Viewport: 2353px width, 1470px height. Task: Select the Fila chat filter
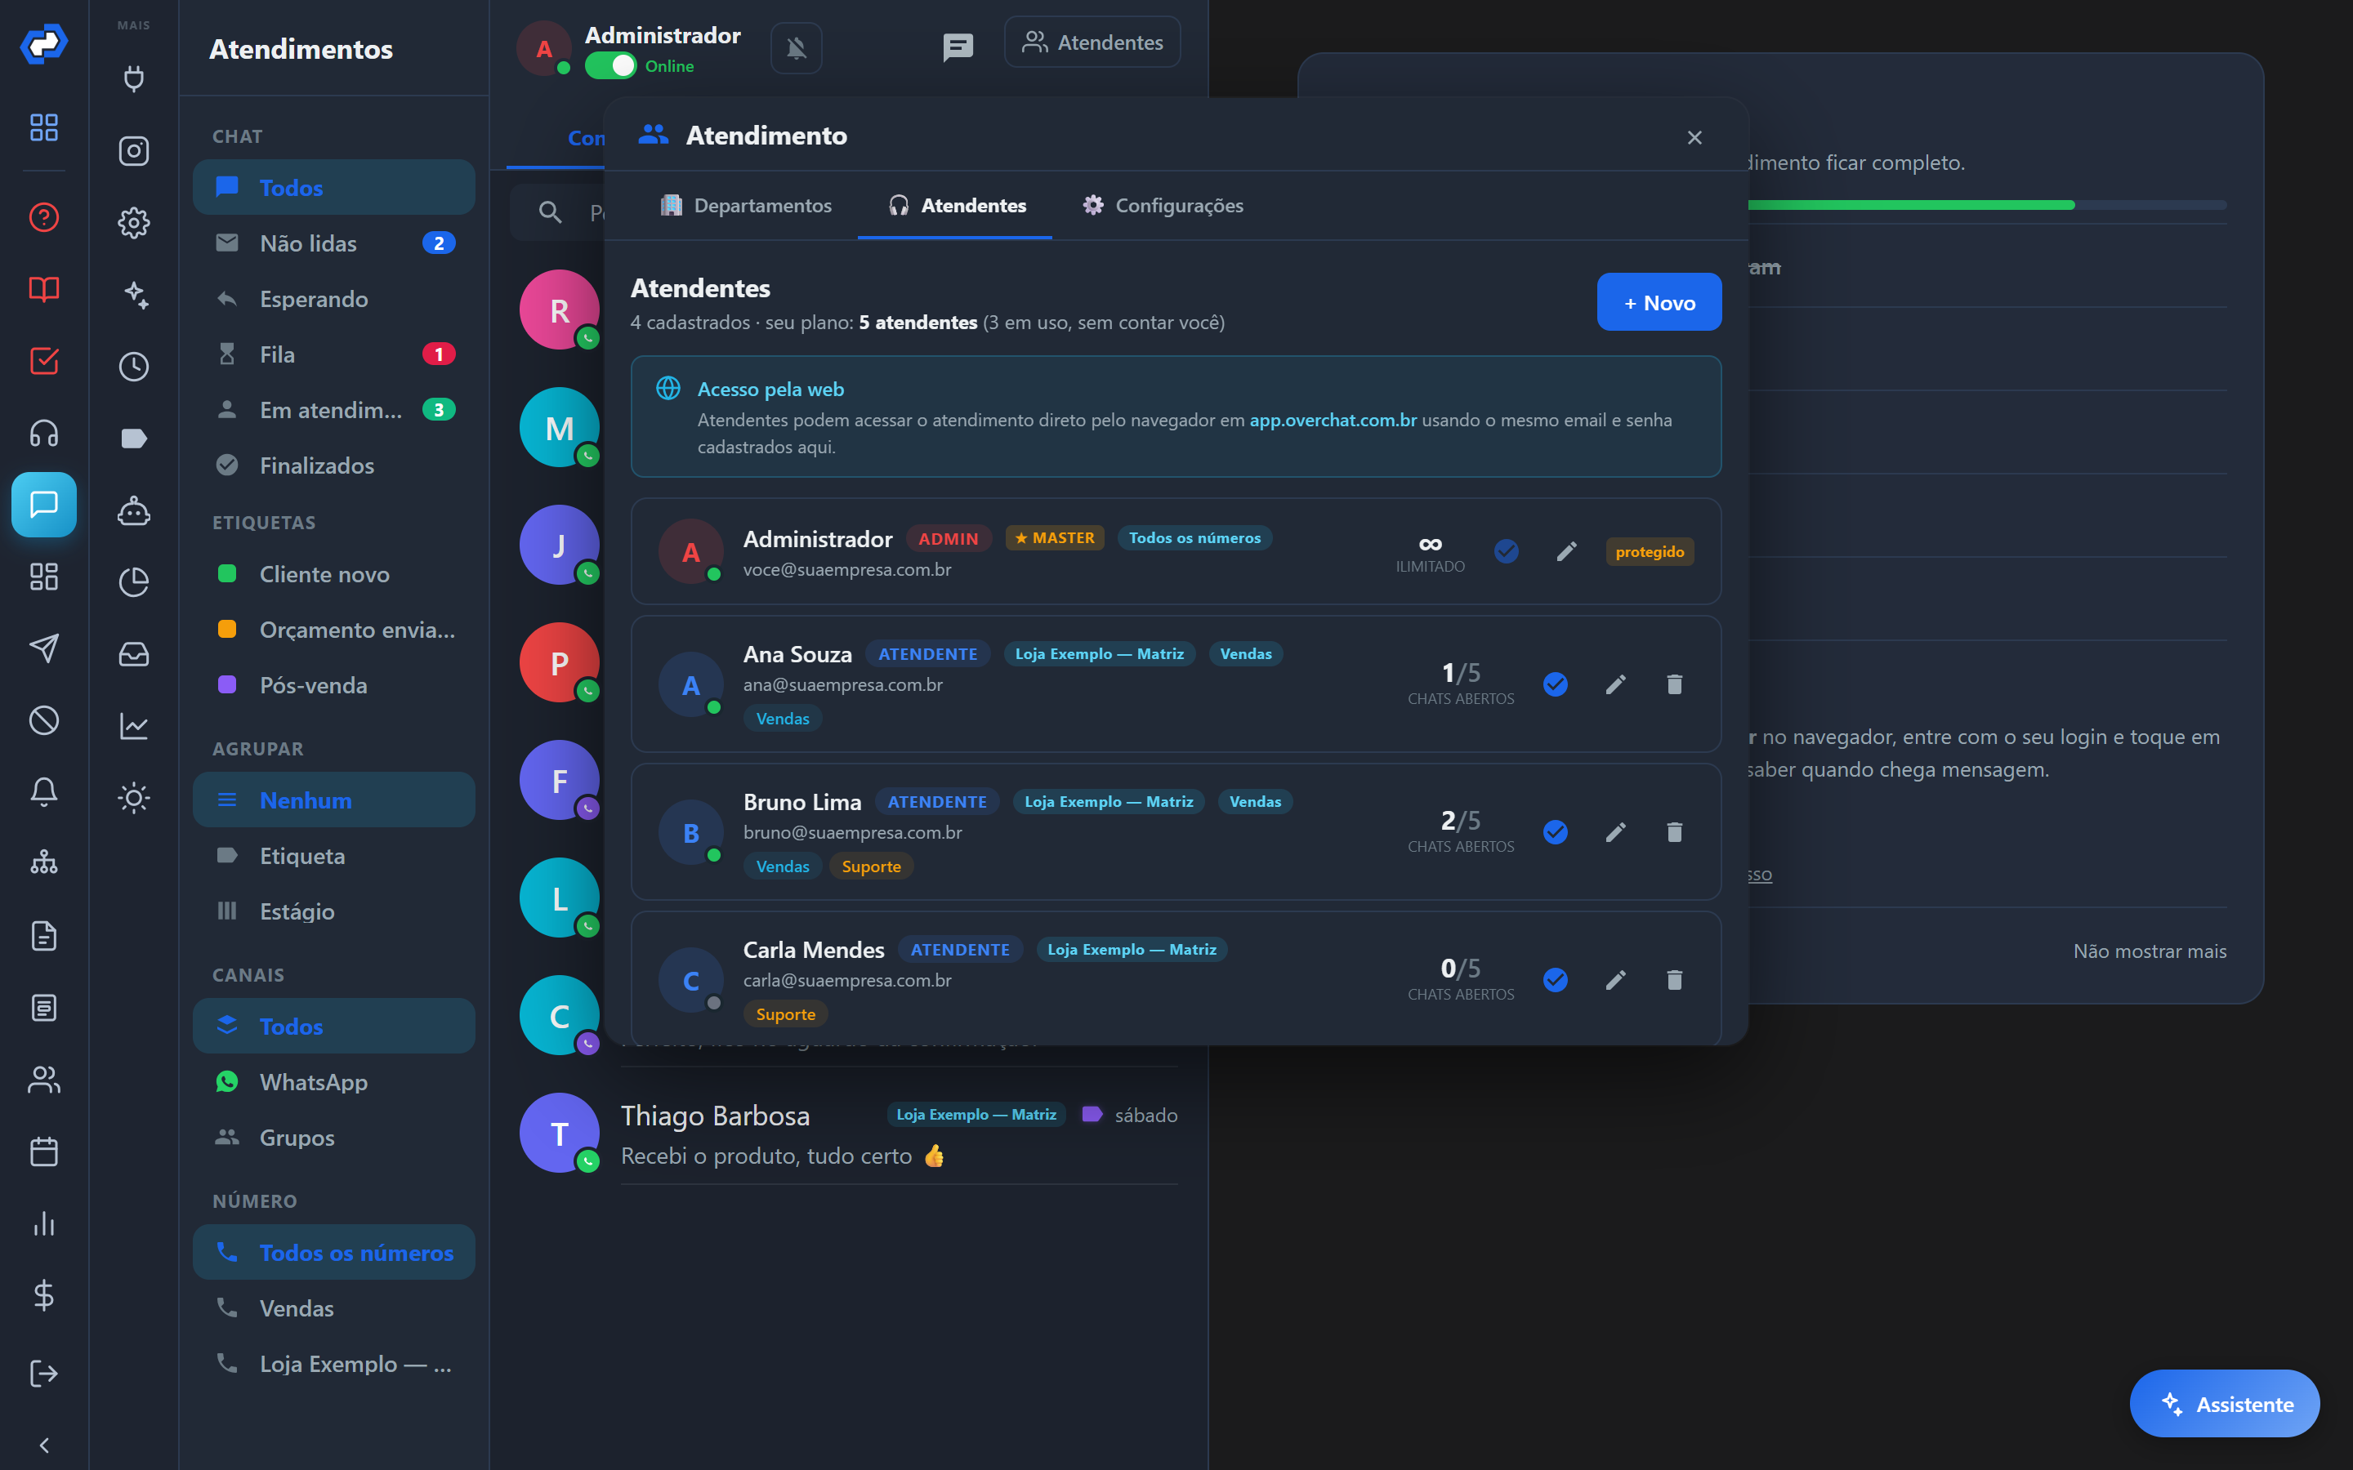pos(333,354)
